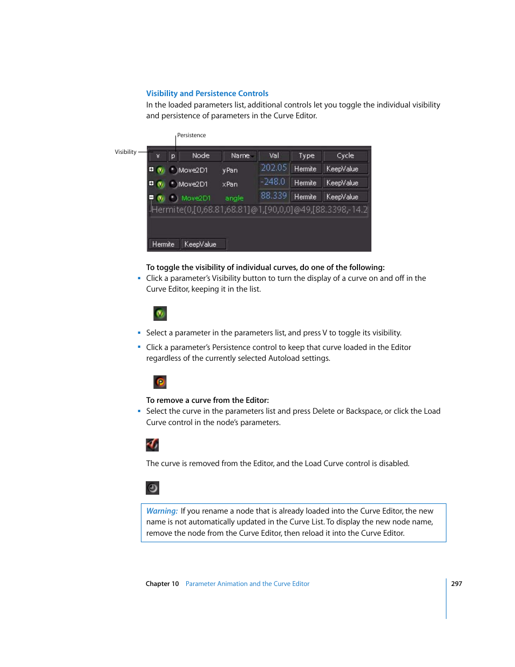Enable persistence for the xPan parameter
Screen dimensions: 515x667
173,184
